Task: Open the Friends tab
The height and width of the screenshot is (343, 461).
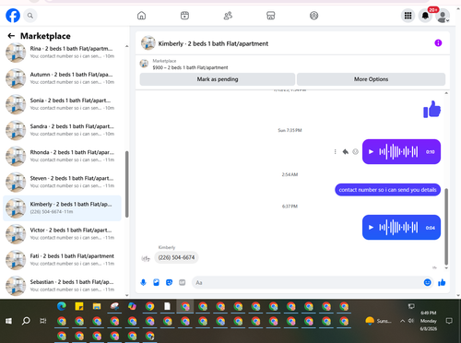Action: [228, 16]
